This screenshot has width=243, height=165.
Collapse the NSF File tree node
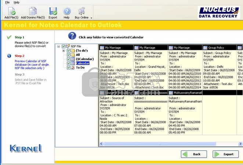click(x=59, y=46)
